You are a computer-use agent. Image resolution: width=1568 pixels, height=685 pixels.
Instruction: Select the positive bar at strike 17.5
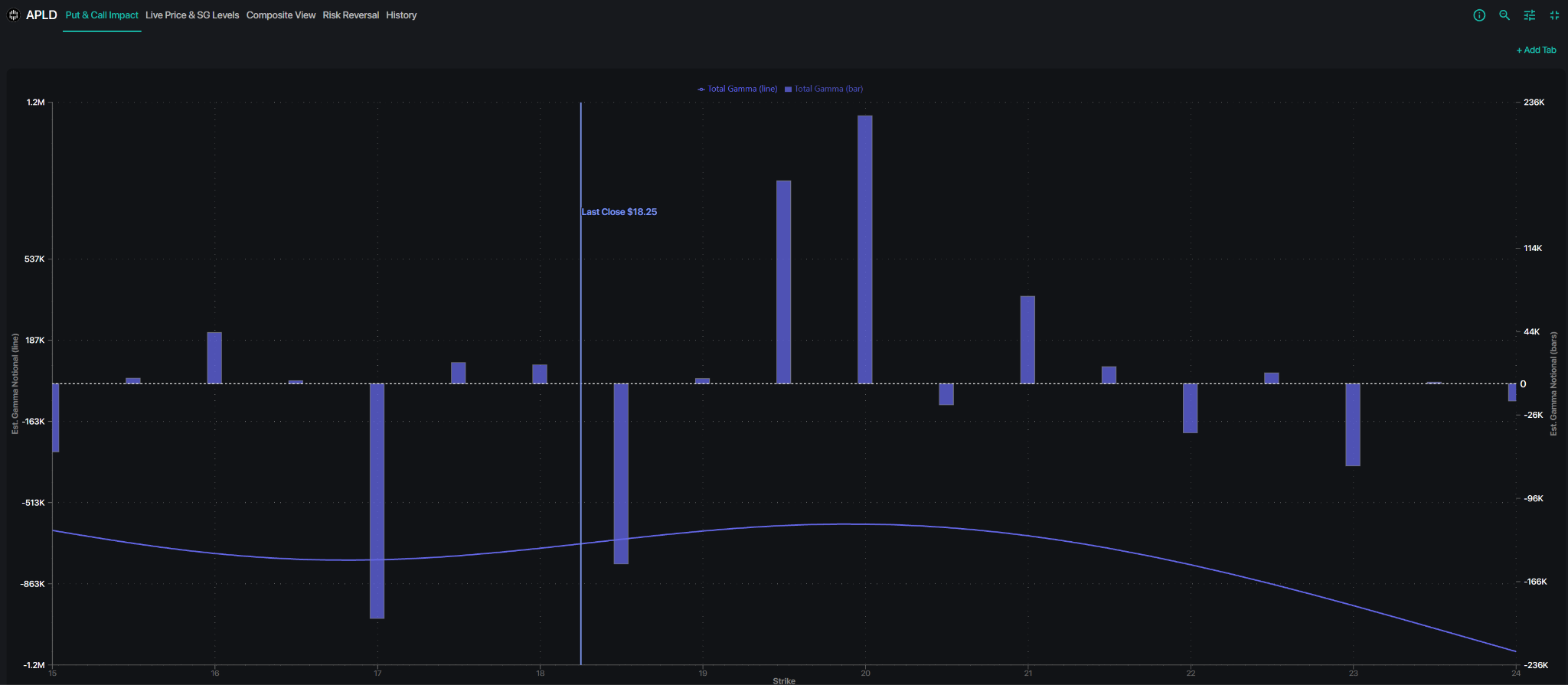[459, 373]
